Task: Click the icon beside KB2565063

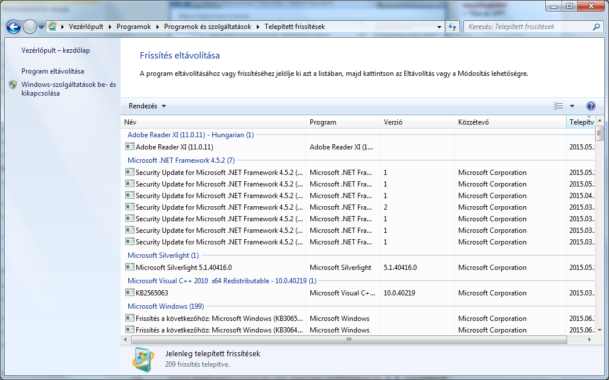Action: [130, 293]
